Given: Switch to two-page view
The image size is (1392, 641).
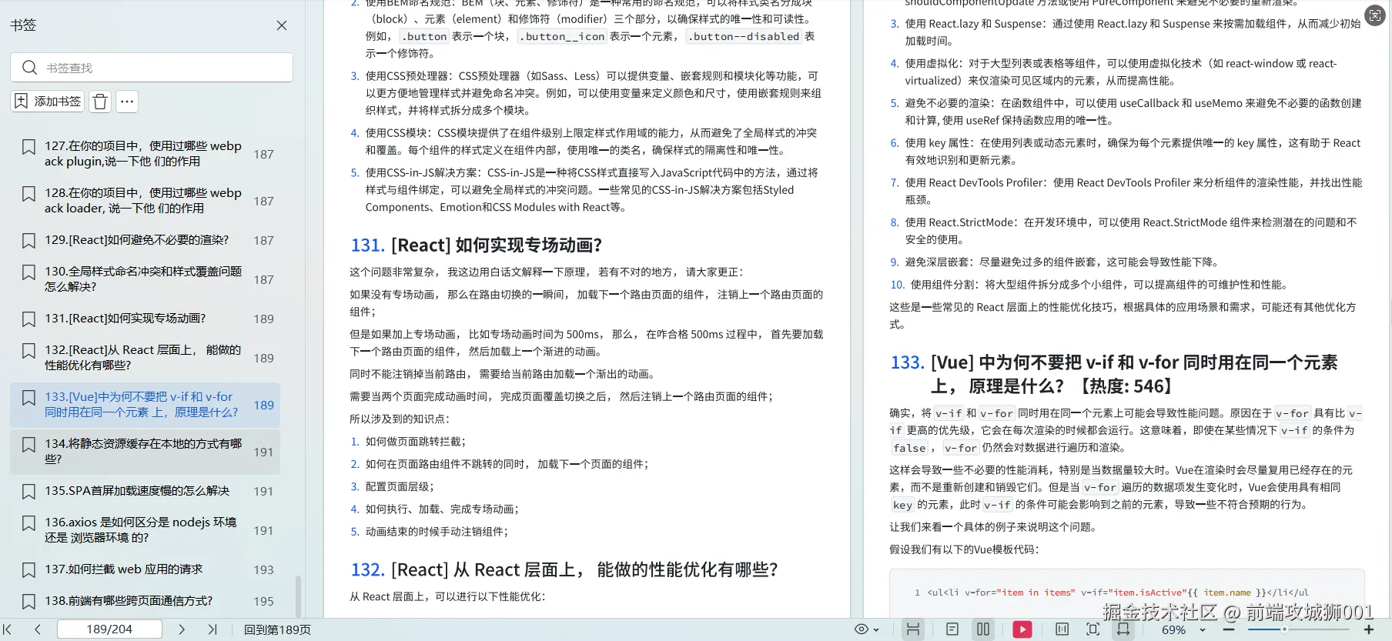Looking at the screenshot, I should pos(983,629).
